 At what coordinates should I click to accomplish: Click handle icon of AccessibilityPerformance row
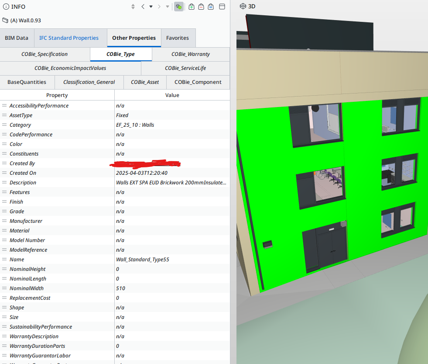coord(4,106)
